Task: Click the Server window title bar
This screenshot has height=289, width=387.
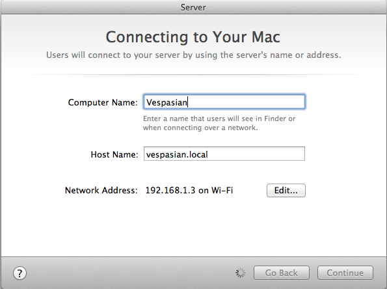Action: (194, 7)
